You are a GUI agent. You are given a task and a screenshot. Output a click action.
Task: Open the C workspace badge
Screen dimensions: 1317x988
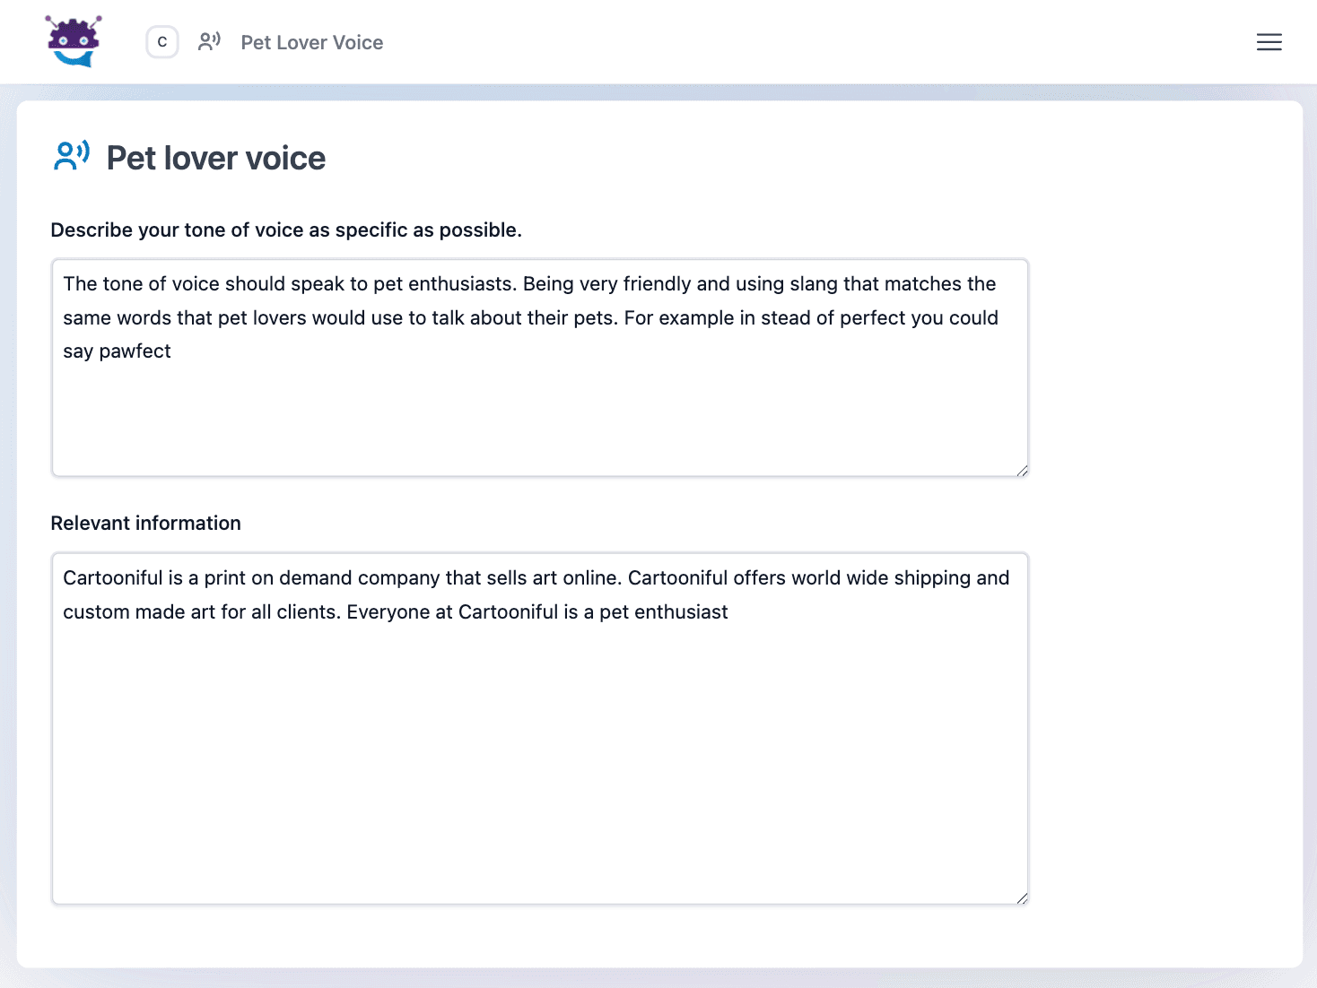[x=162, y=42]
